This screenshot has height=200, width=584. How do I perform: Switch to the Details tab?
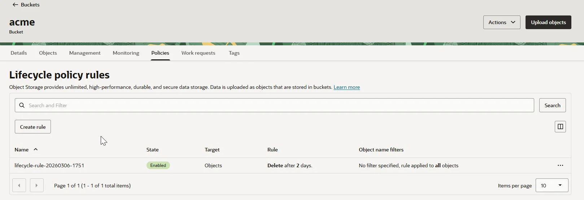tap(19, 53)
